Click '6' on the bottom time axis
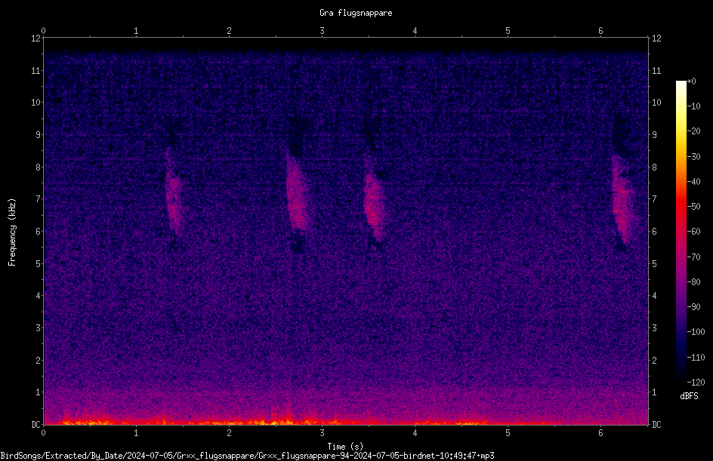 coord(600,433)
